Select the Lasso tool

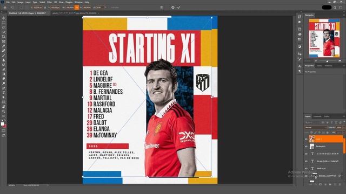tap(4, 27)
